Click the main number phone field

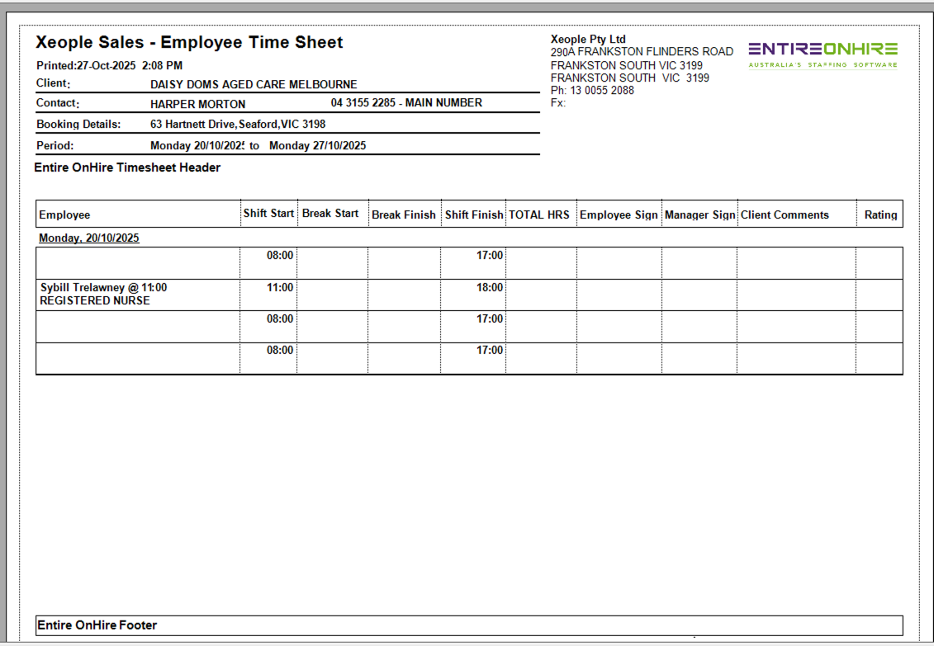[x=406, y=103]
